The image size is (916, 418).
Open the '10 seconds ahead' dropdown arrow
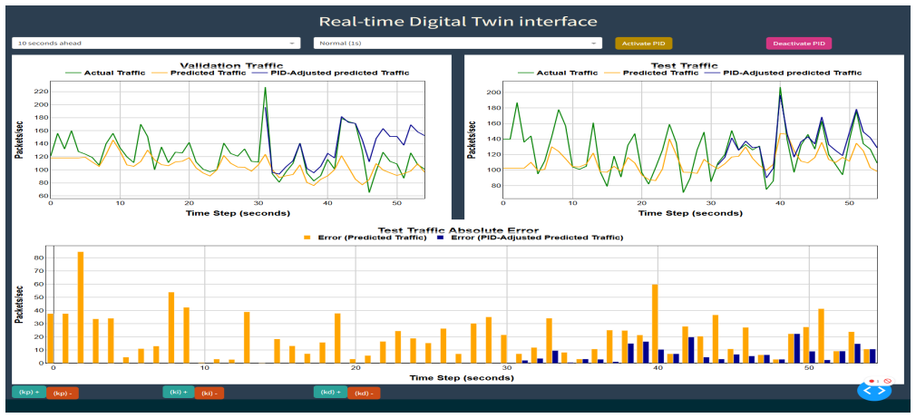click(292, 44)
